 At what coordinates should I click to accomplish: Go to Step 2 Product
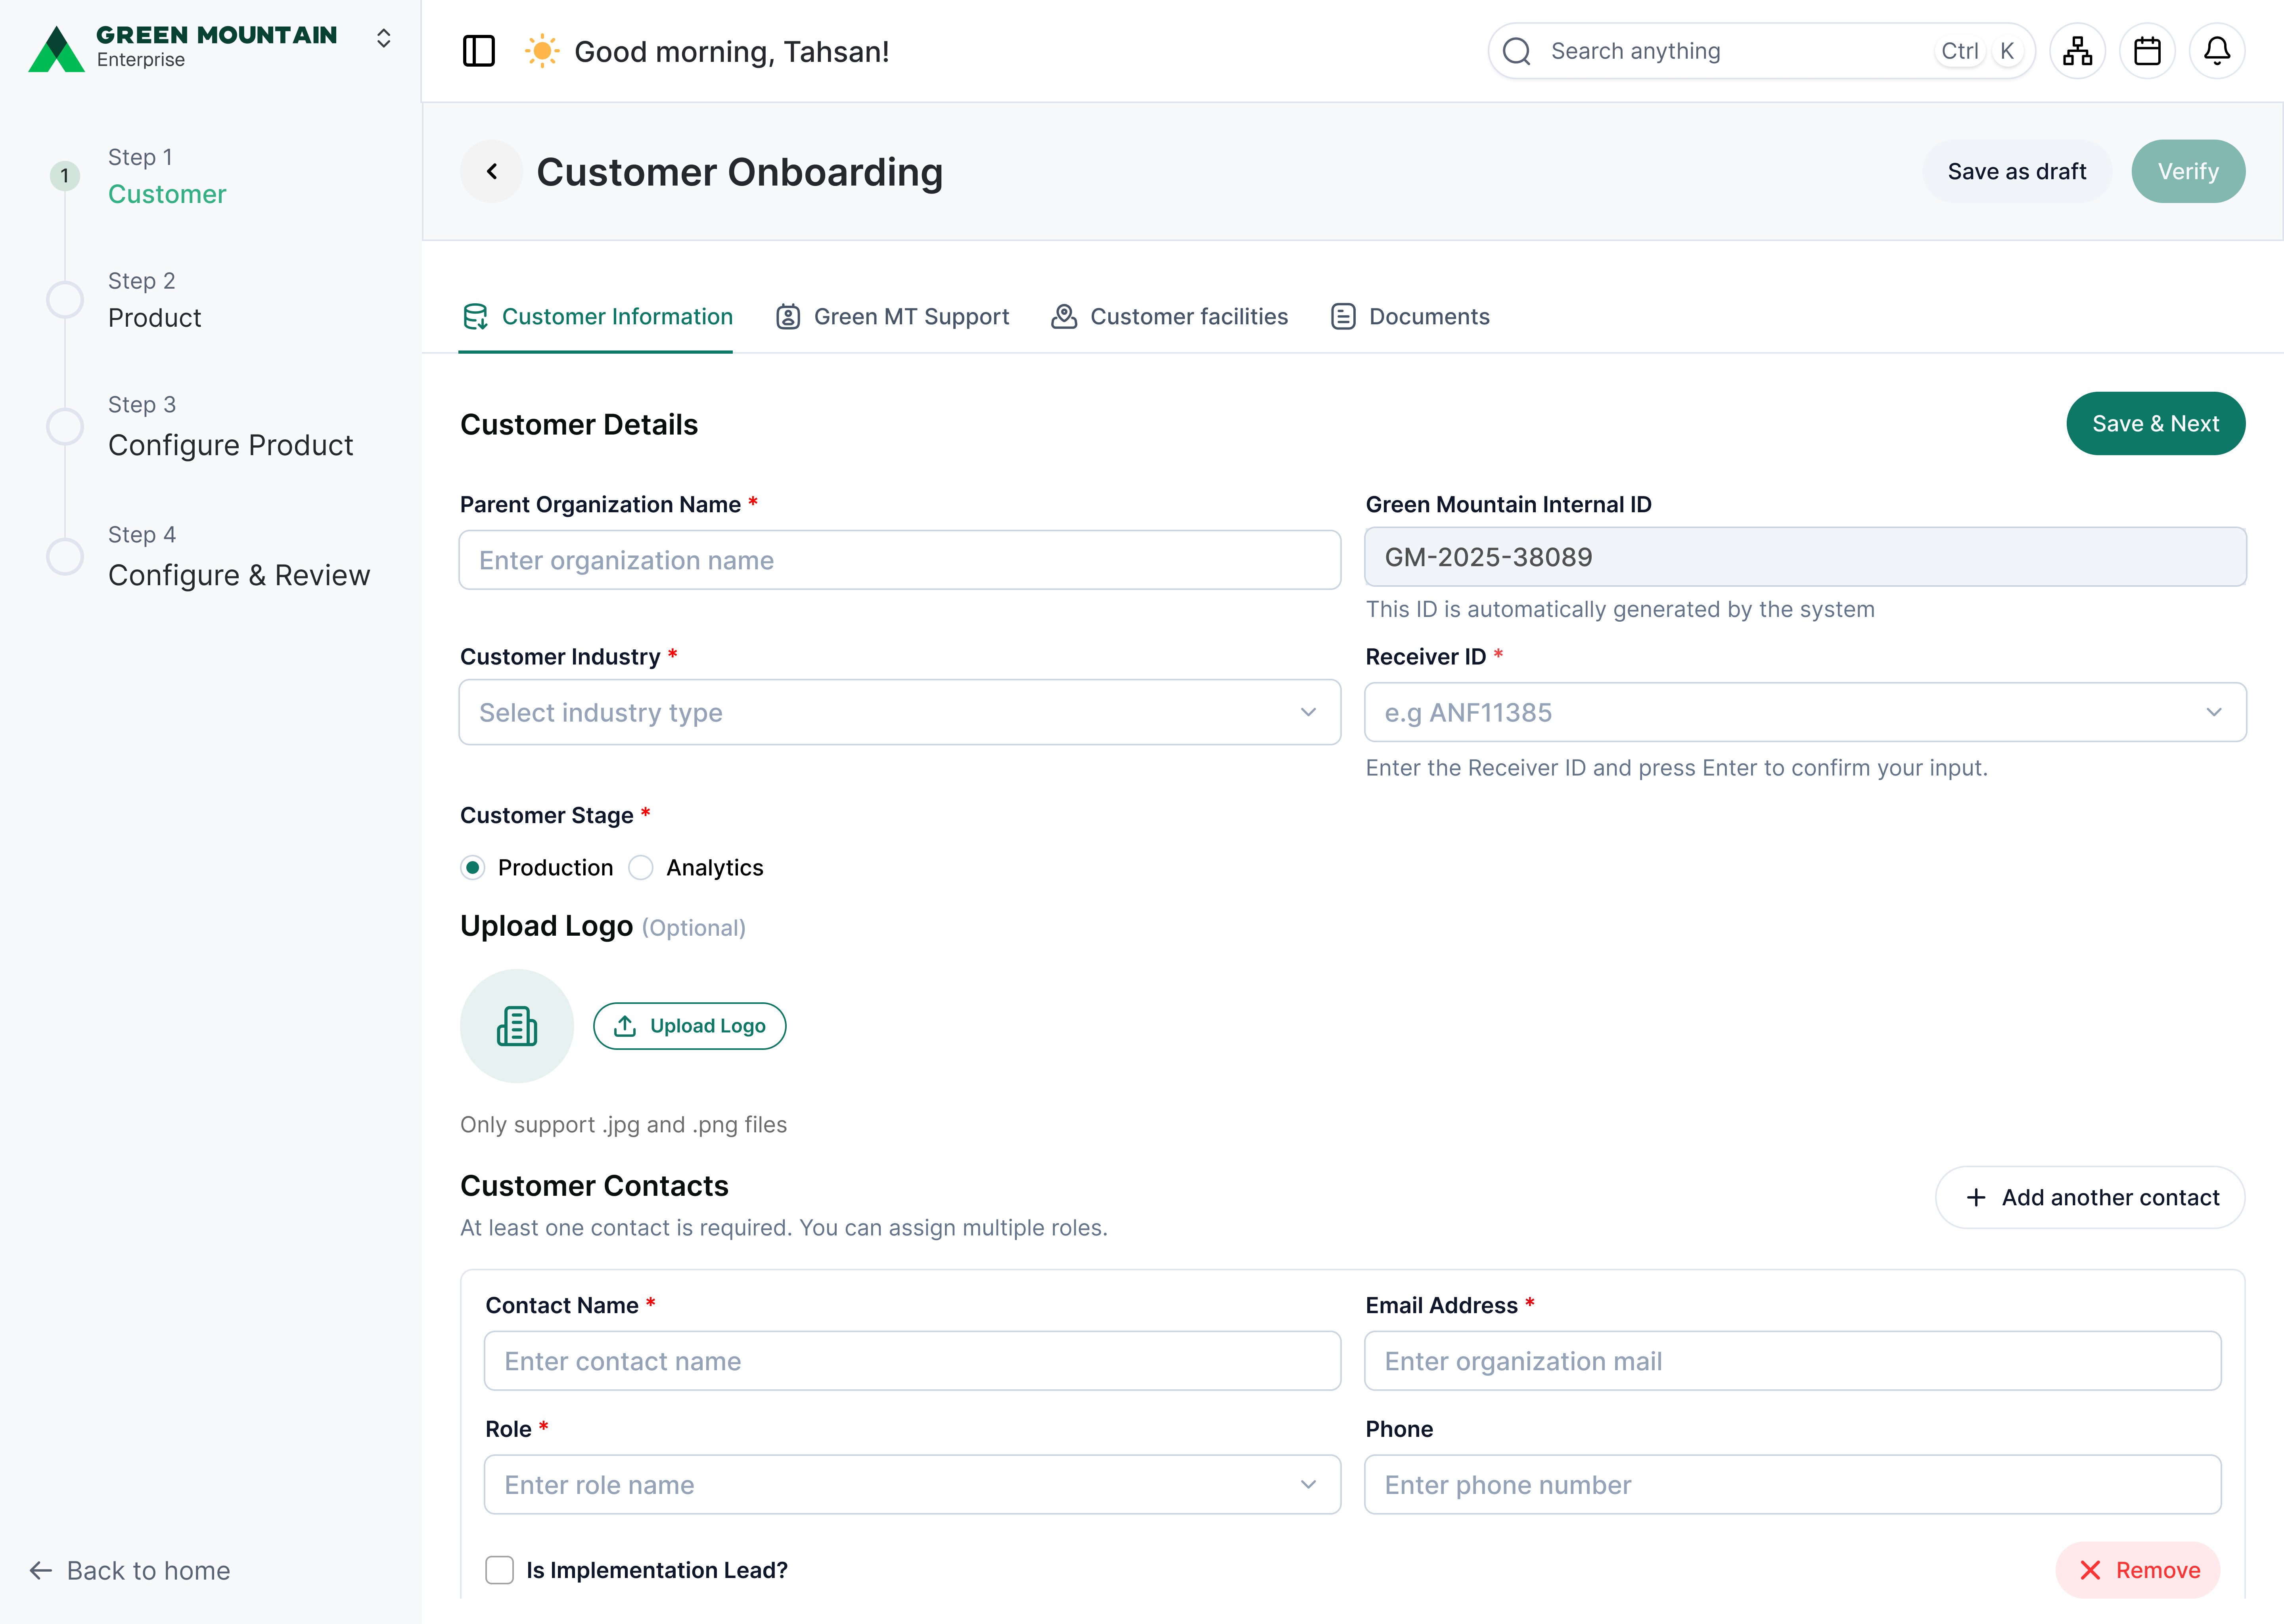(155, 300)
